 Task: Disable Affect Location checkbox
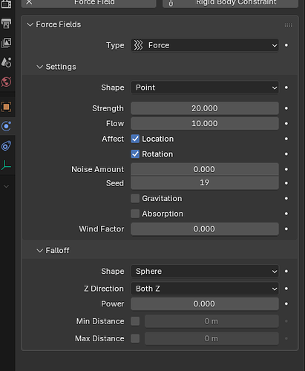(x=135, y=139)
